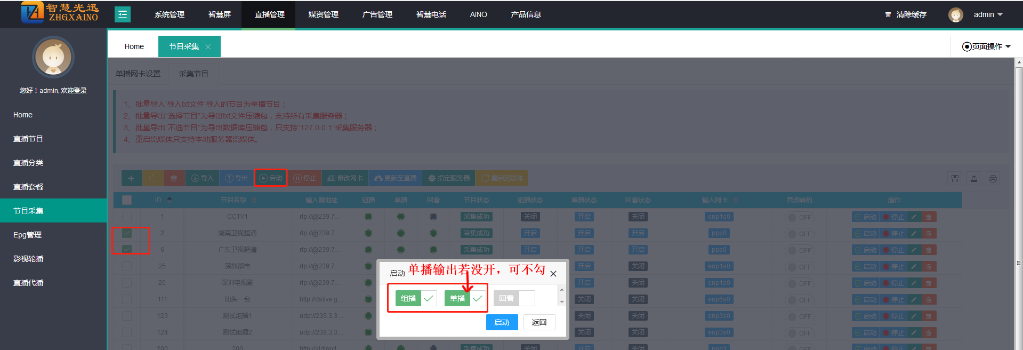Switch to the 采集节目 tab
This screenshot has height=350, width=1023.
[x=194, y=74]
